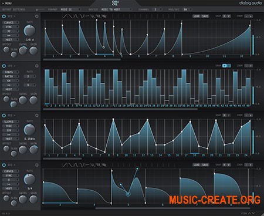Open the STEPS mode dropdown in second sequencer
This screenshot has width=264, height=216.
click(x=11, y=72)
